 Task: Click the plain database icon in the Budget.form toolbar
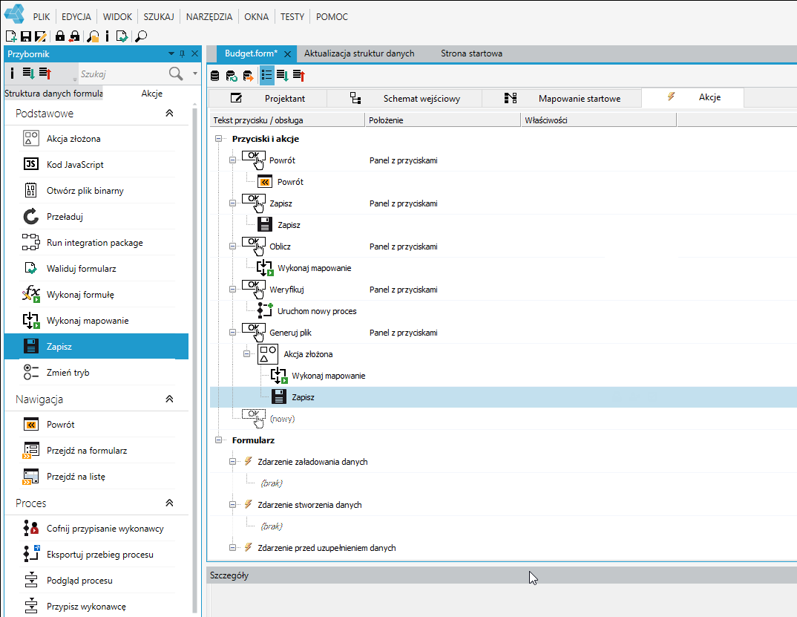(x=215, y=76)
